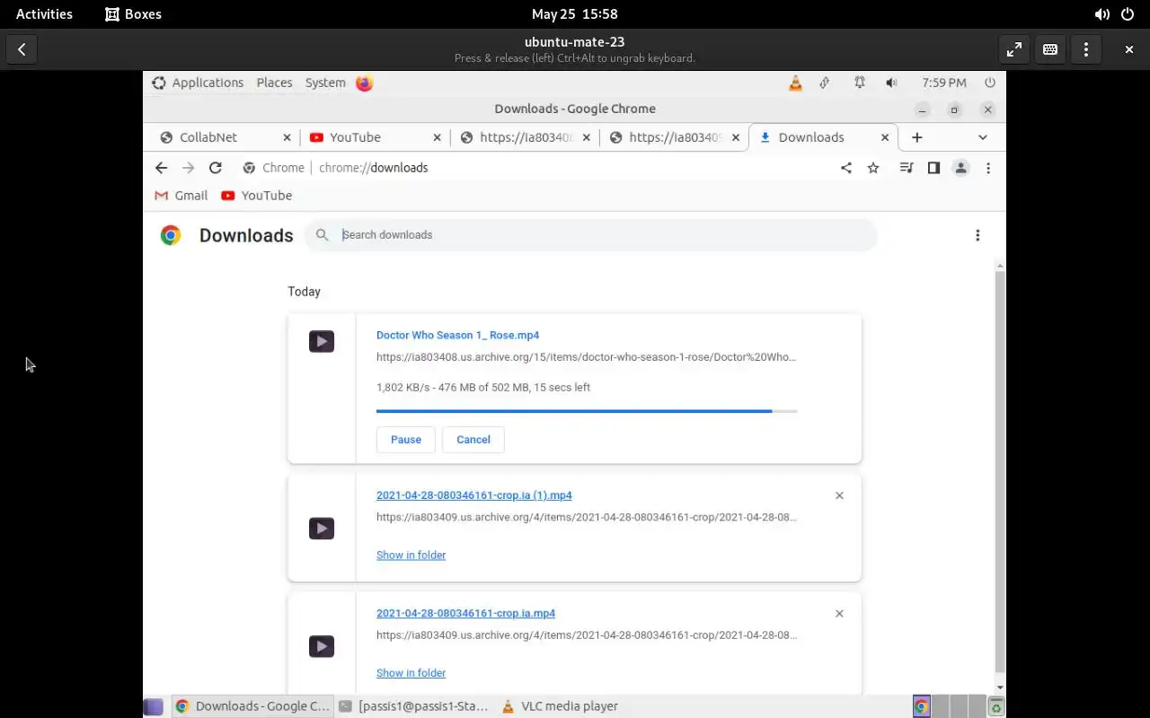Screen dimensions: 1150x718
Task: Expand the tab search dropdown arrow
Action: [x=983, y=137]
